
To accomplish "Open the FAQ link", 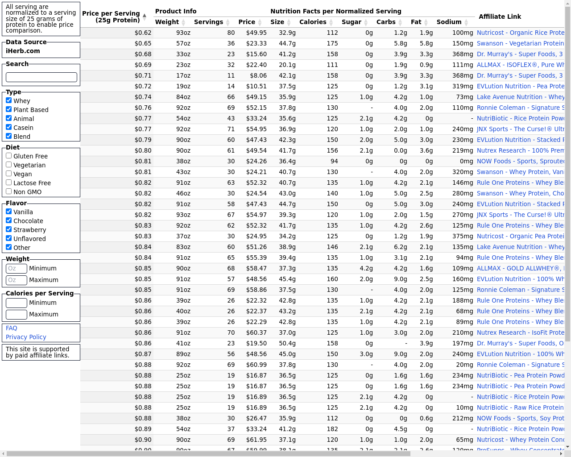I will [x=12, y=328].
